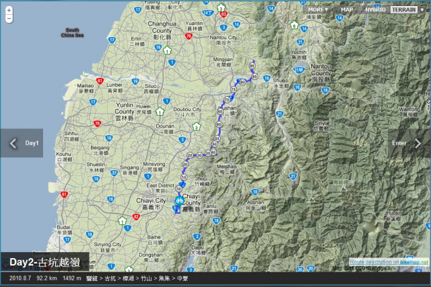Select the TERRAIN view
The height and width of the screenshot is (287, 431).
pyautogui.click(x=404, y=9)
